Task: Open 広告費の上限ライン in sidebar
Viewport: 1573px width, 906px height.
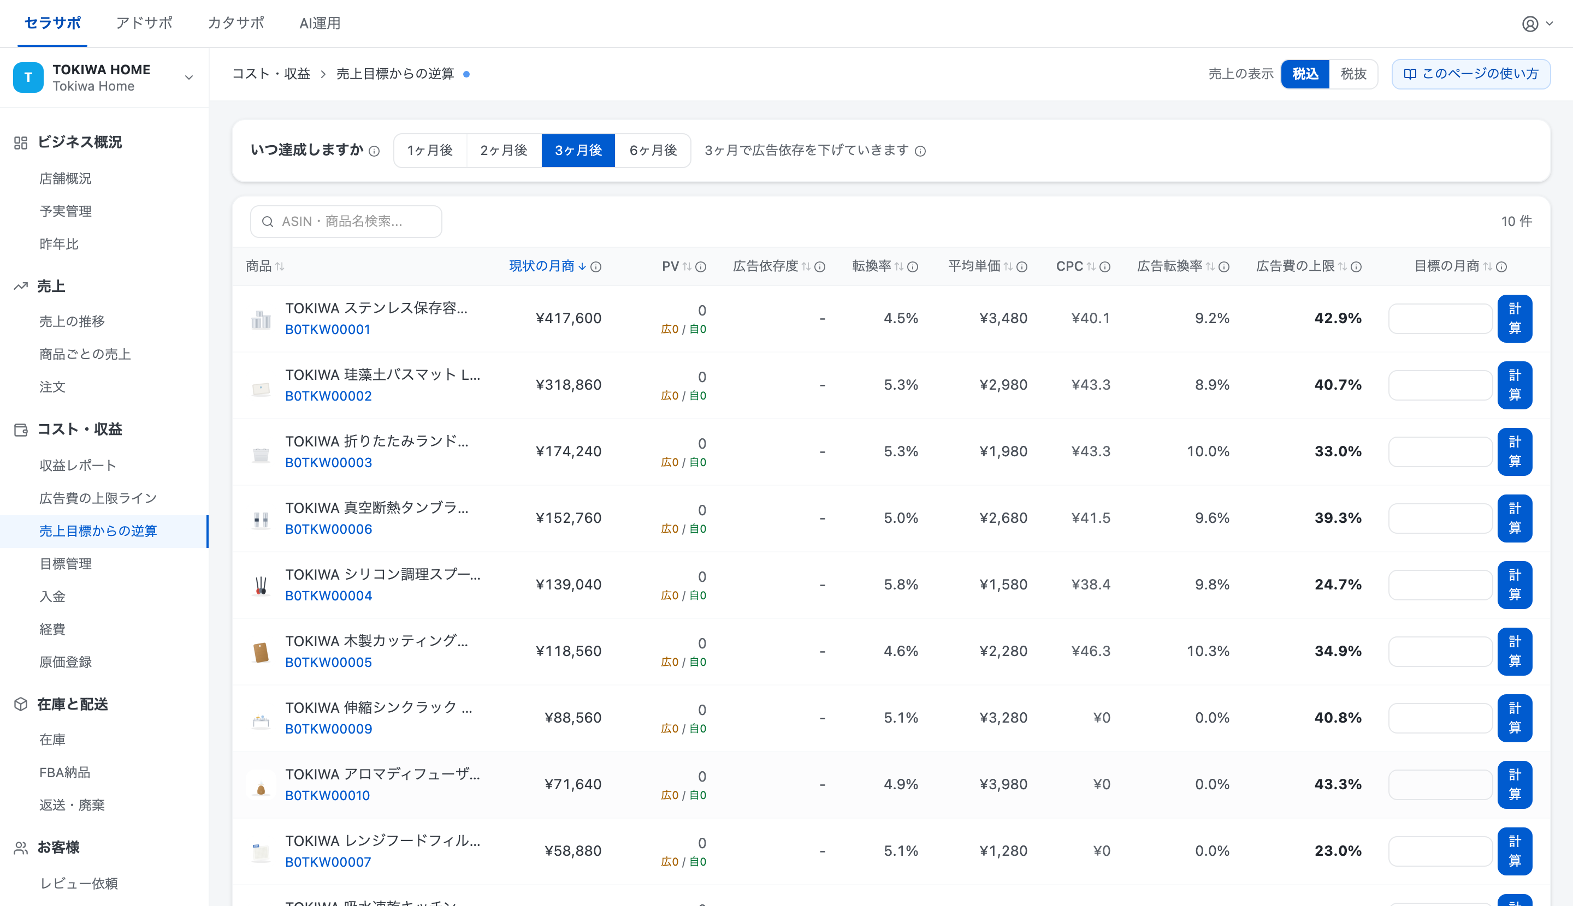Action: [98, 498]
